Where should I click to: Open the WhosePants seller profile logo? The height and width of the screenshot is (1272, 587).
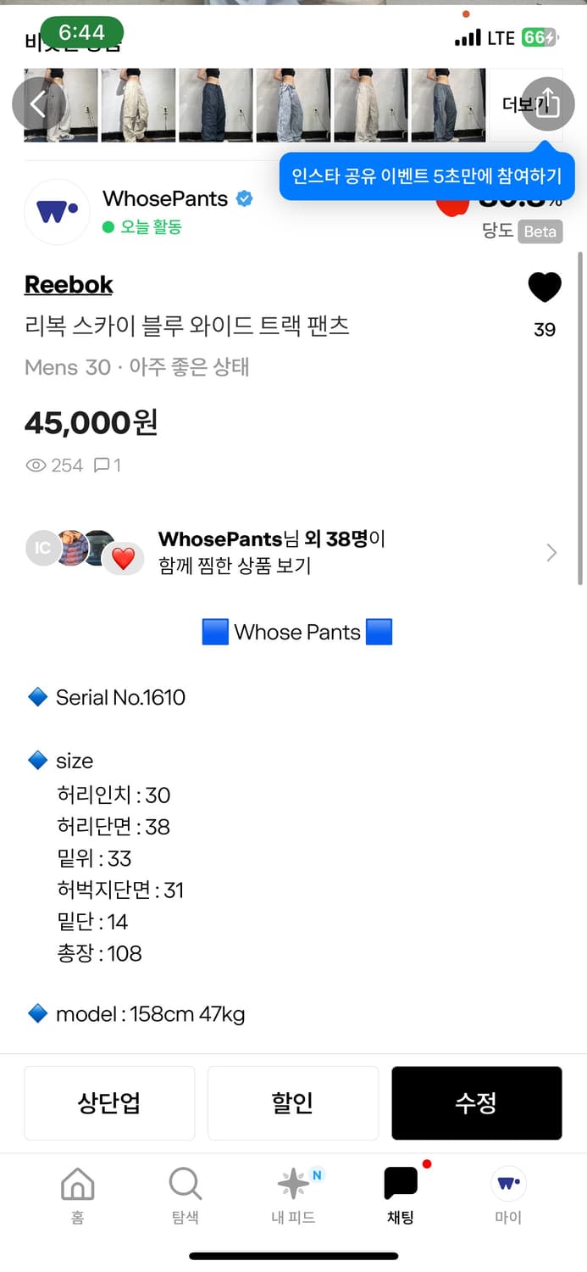pos(57,212)
